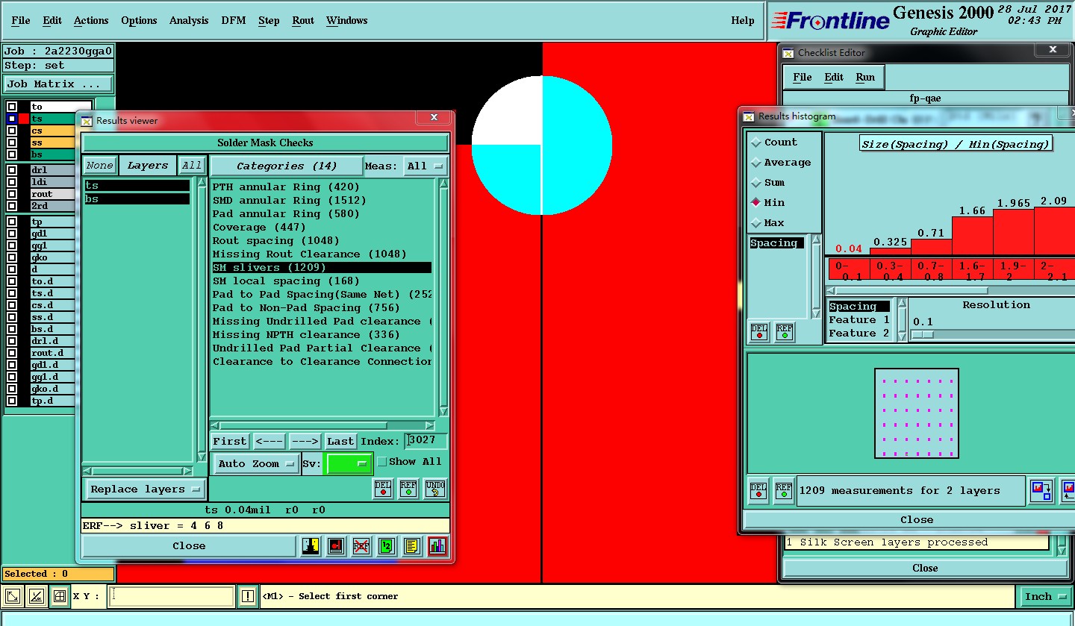Screen dimensions: 1075x626
Task: Click the grid snap icon at bottom-left
Action: (x=59, y=596)
